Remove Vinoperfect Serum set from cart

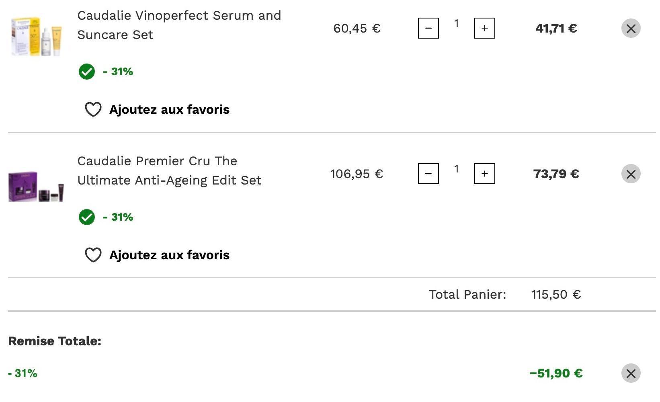coord(631,28)
